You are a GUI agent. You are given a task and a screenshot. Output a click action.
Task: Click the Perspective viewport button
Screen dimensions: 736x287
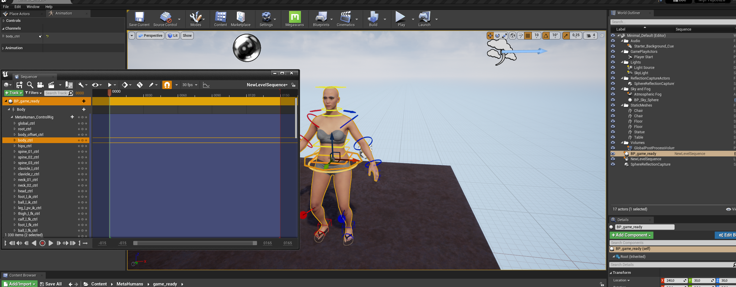click(150, 36)
